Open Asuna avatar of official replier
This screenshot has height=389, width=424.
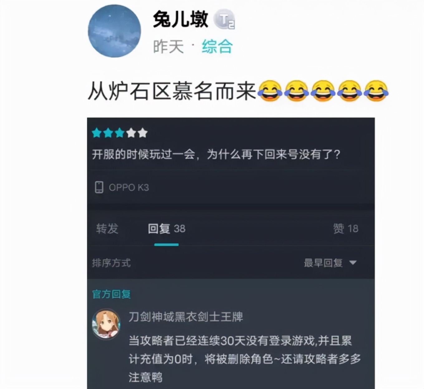coord(106,324)
